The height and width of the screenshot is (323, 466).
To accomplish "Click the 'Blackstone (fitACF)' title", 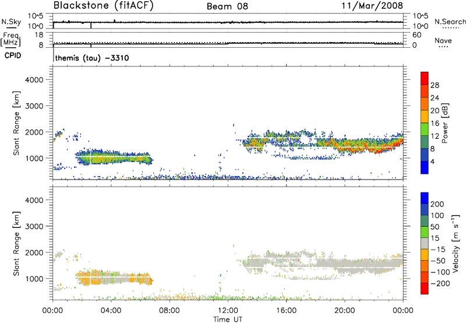I will [104, 5].
